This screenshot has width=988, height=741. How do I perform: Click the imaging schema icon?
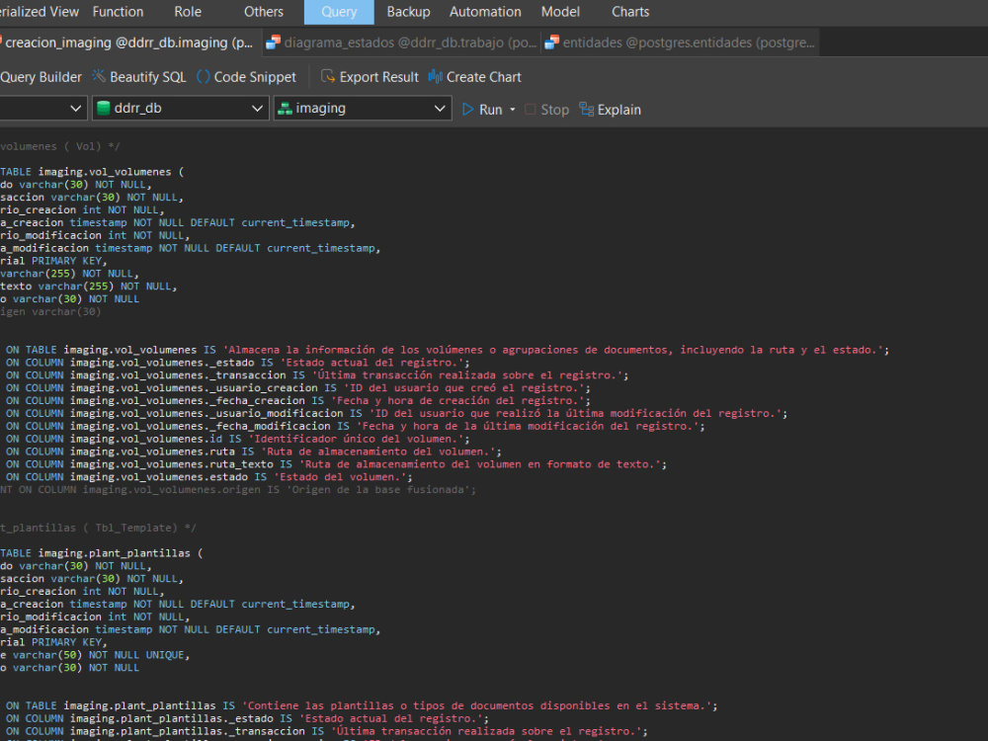[x=285, y=109]
